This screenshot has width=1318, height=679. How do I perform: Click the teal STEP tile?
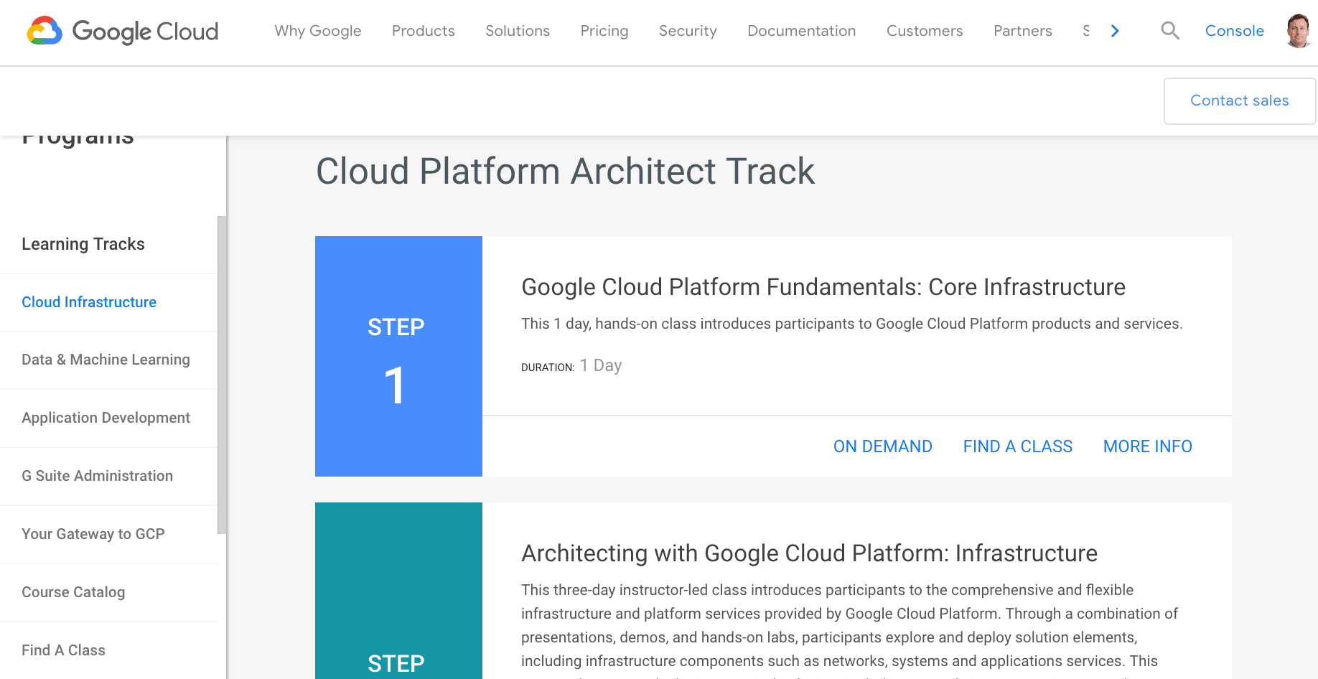pos(398,591)
